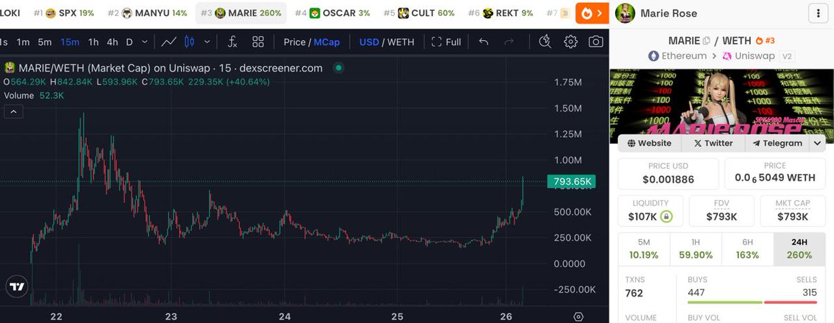The height and width of the screenshot is (323, 834).
Task: Click the WETH price value box
Action: point(775,174)
